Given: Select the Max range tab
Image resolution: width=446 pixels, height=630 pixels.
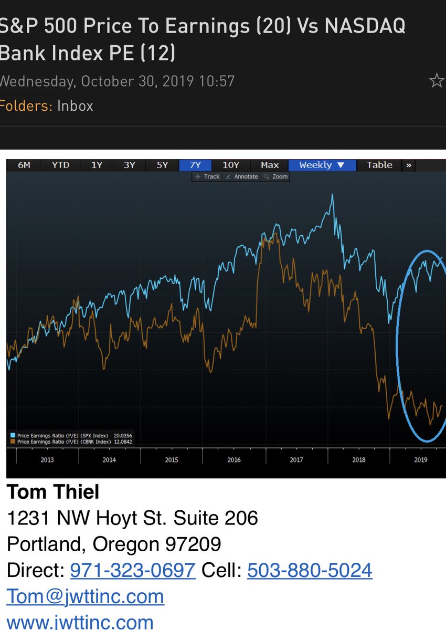Looking at the screenshot, I should tap(270, 165).
